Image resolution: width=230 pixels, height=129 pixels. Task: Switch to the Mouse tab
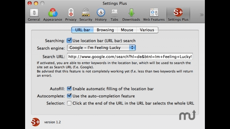click(127, 30)
